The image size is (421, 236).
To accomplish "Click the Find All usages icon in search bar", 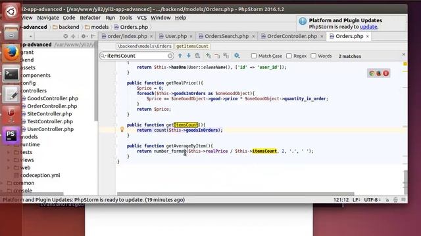I will tap(197, 56).
